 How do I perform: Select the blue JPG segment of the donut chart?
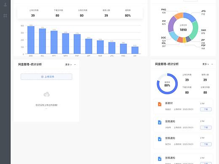(189, 16)
